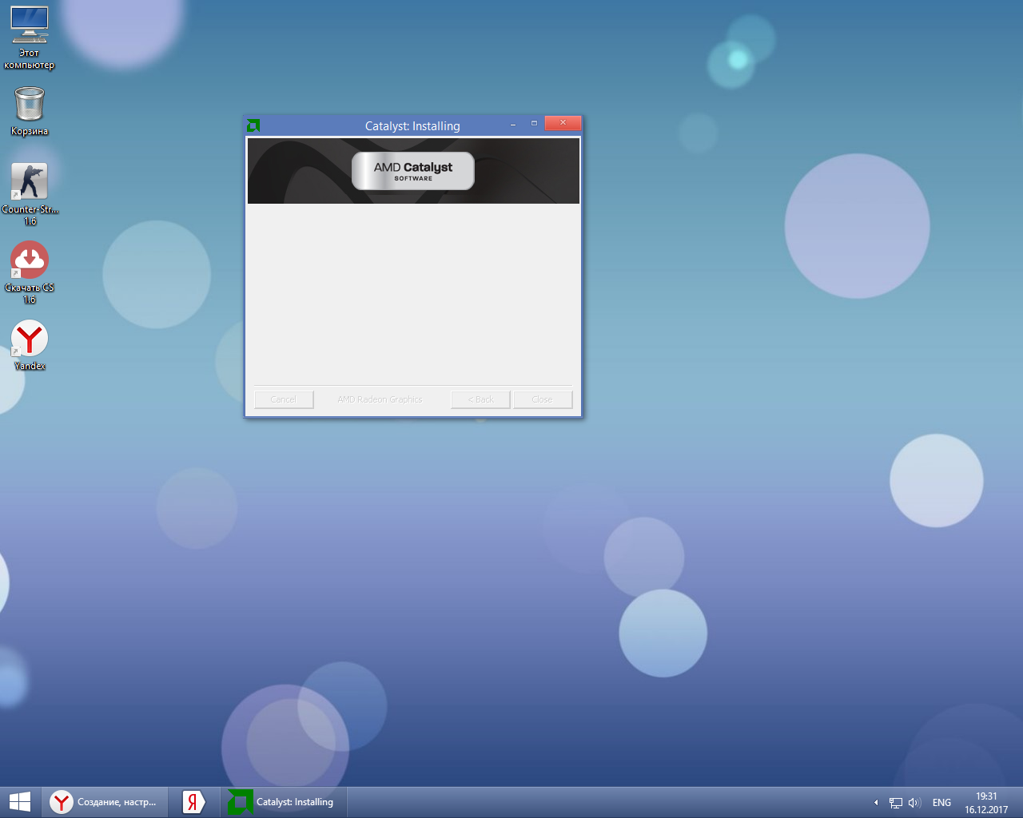1023x818 pixels.
Task: Open the clock showing 19:31
Action: [x=986, y=803]
